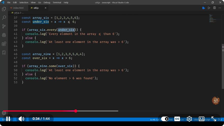This screenshot has width=224, height=126.
Task: Toggle closed captions CC button
Action: pyautogui.click(x=177, y=119)
